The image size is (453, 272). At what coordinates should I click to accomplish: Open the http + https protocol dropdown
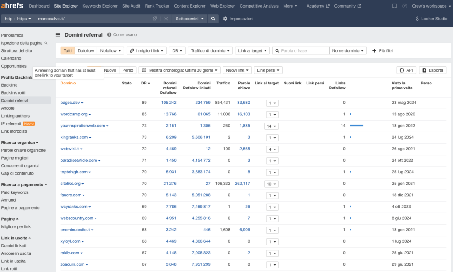point(18,19)
